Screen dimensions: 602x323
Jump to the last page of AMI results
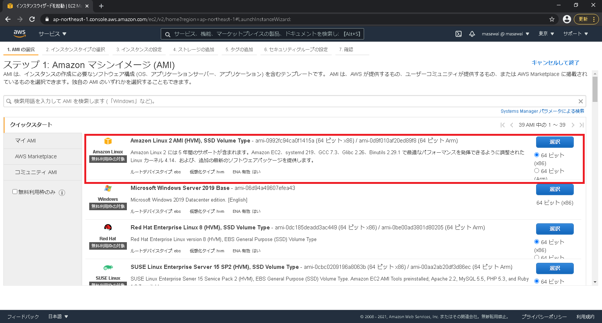[582, 125]
